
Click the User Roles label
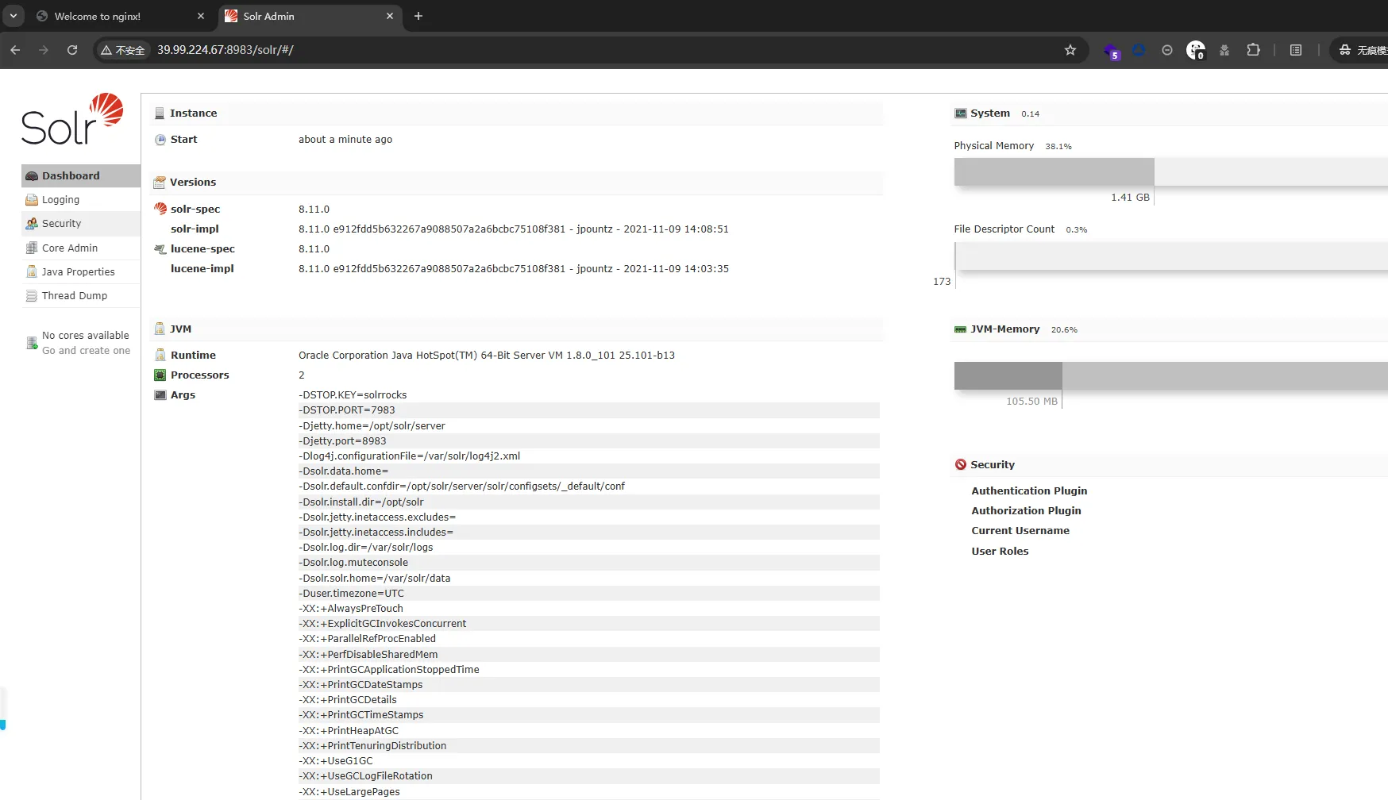pos(1000,552)
